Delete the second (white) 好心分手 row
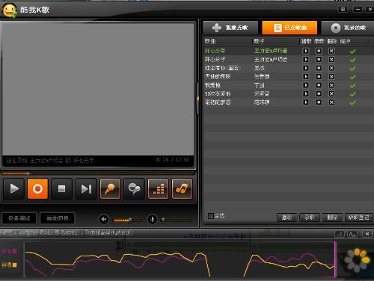The image size is (374, 281). 331,60
